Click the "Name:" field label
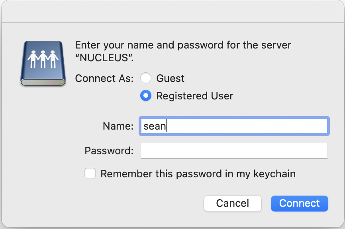This screenshot has height=229, width=345. click(x=118, y=126)
